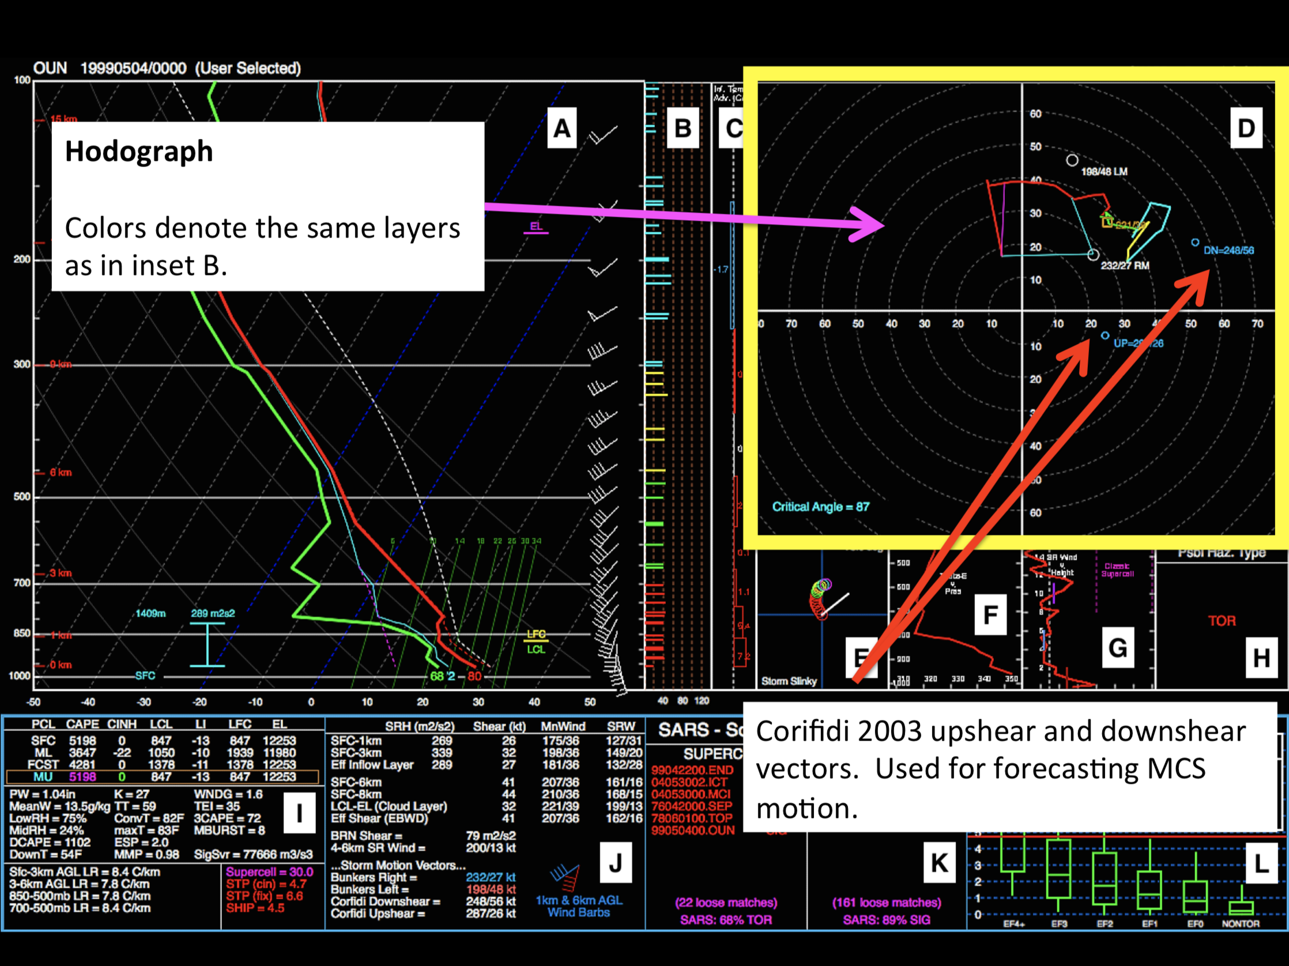Screen dimensions: 1289x966
Task: Click the 99042200.END SARS match entry
Action: click(x=692, y=770)
